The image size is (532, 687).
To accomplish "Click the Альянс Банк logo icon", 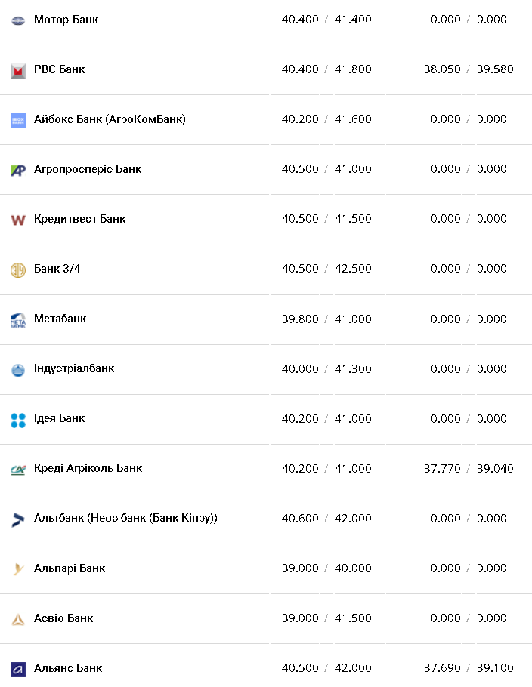I will (18, 669).
